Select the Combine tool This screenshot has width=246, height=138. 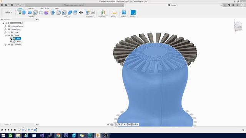(x=70, y=13)
